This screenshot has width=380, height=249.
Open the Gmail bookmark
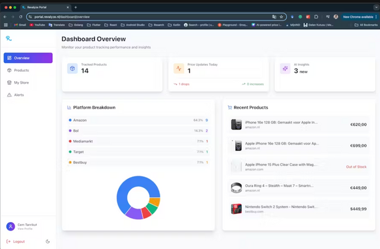pos(20,25)
